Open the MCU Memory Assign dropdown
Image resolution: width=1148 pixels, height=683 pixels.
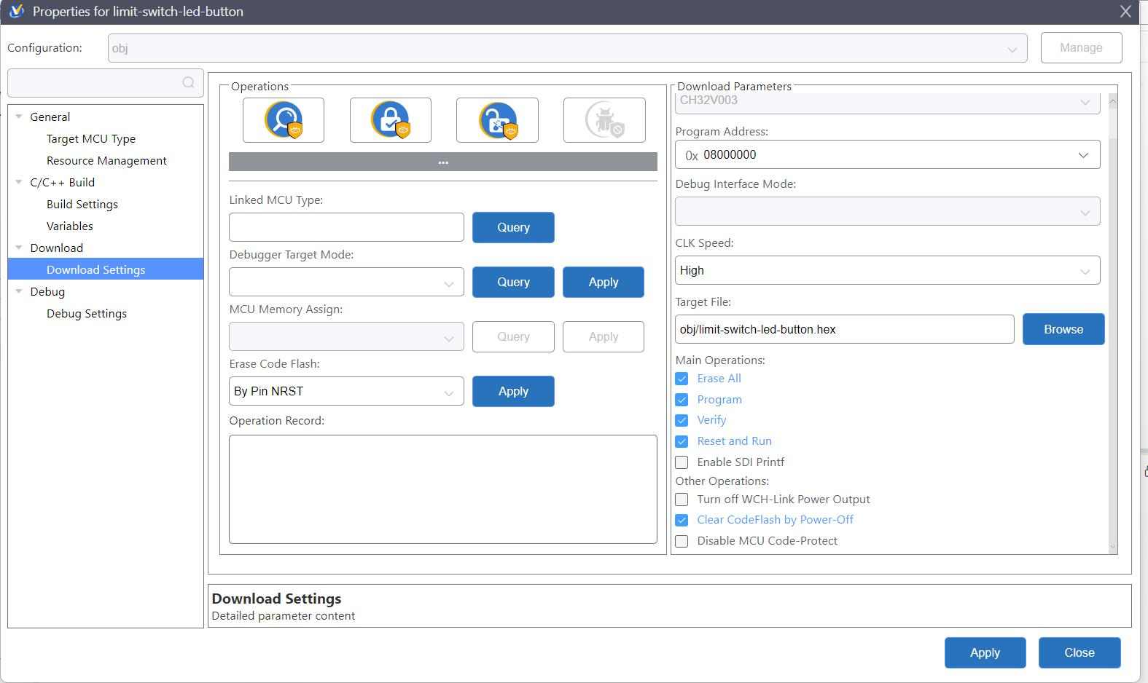tap(346, 337)
